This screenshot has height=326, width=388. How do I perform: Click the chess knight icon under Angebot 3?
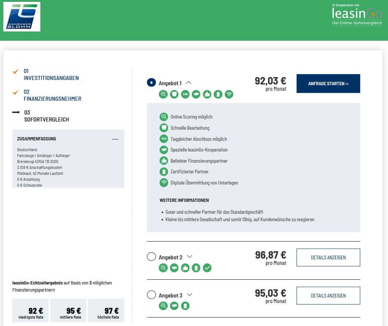pyautogui.click(x=185, y=306)
